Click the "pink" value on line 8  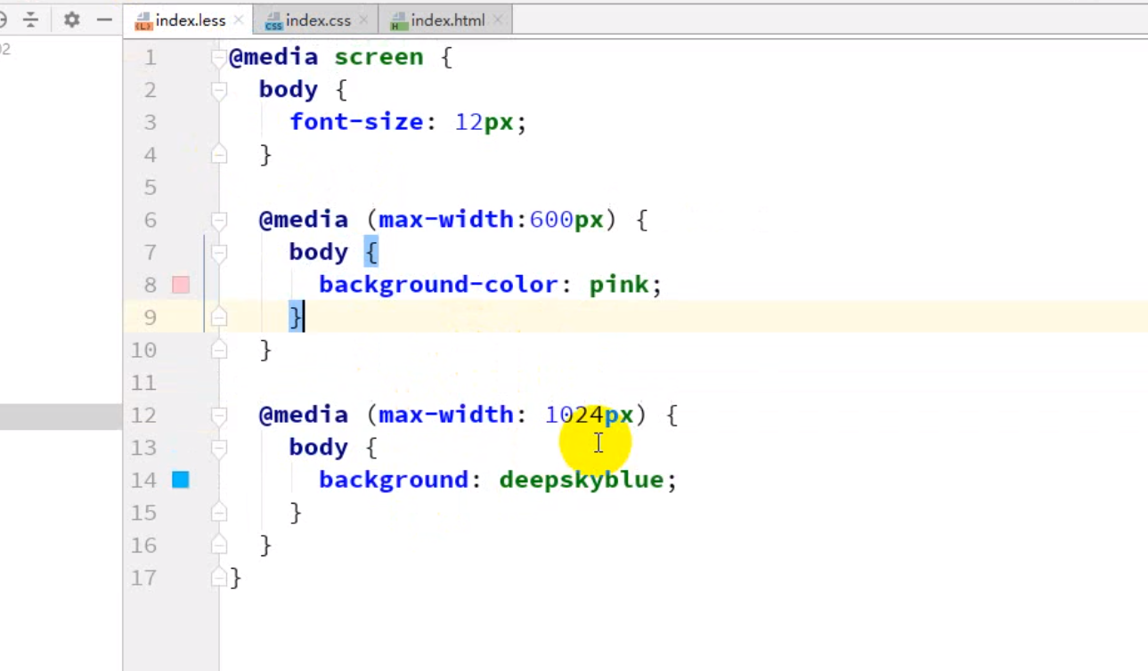(618, 285)
